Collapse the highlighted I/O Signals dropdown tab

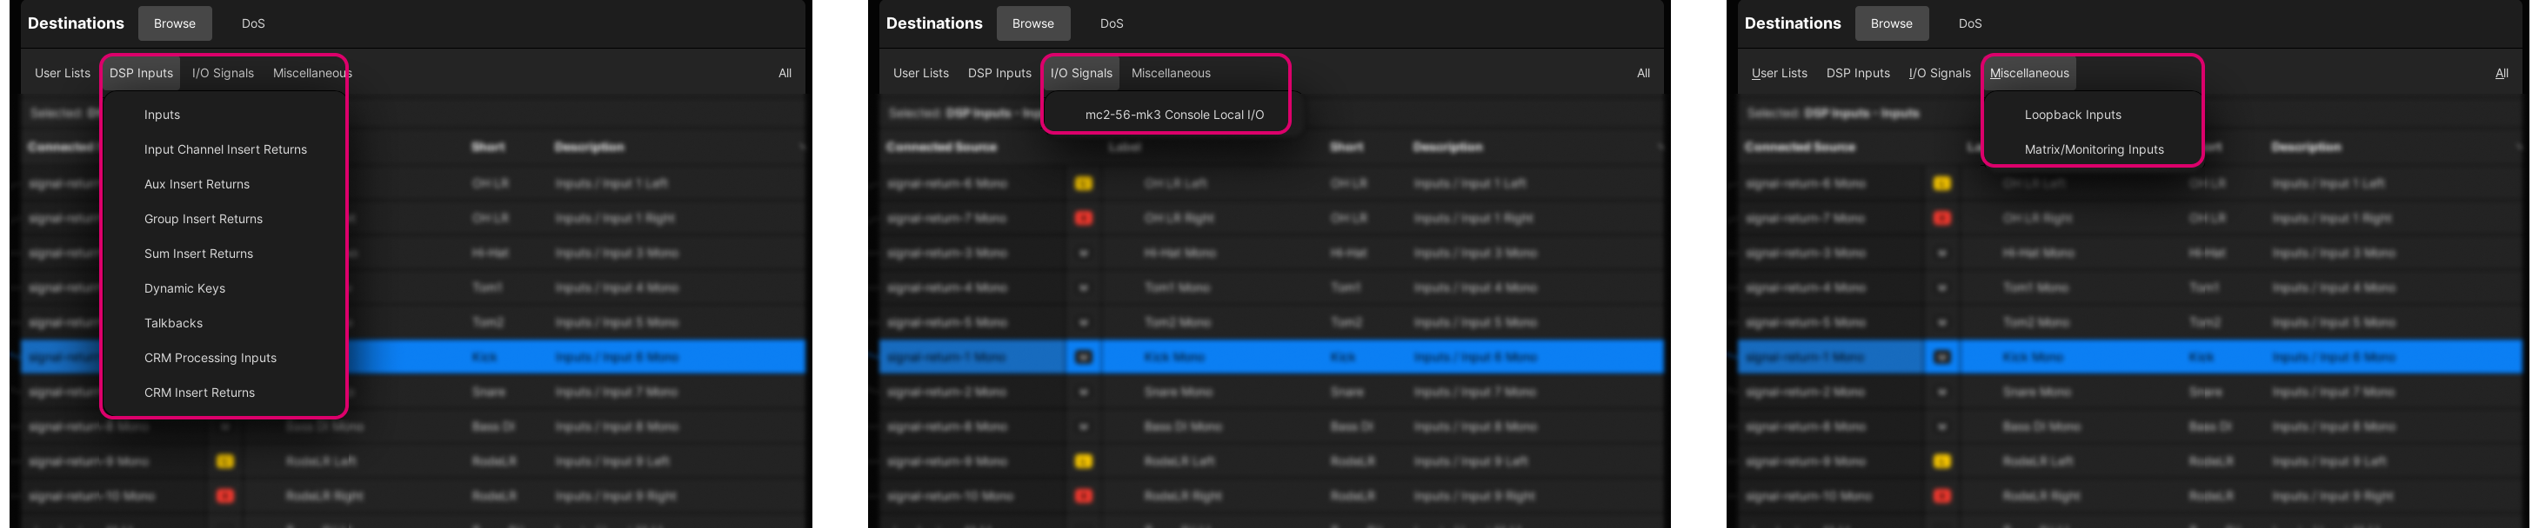pyautogui.click(x=1080, y=73)
